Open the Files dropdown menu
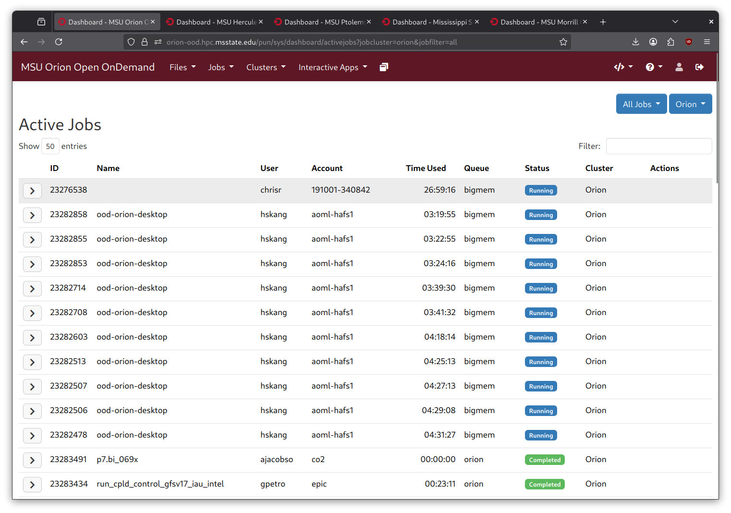Screen dimensions: 731x513 tap(183, 67)
